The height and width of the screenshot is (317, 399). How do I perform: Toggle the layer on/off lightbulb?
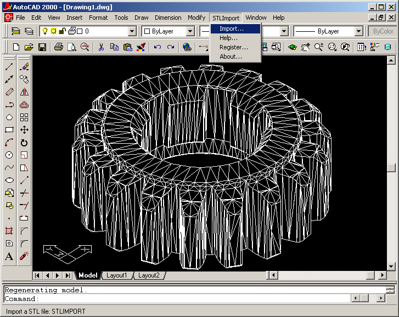click(45, 31)
